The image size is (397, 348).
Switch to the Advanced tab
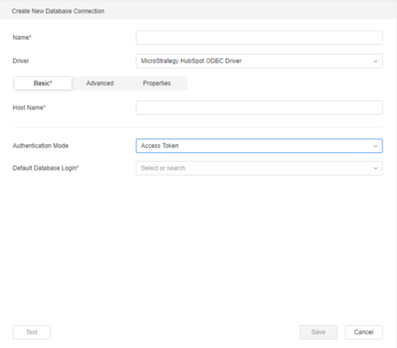pos(100,83)
